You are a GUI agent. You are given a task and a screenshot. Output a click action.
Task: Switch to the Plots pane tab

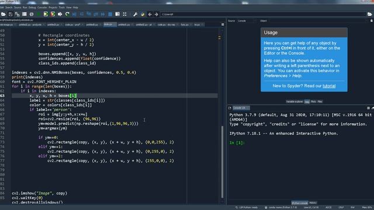(x=313, y=101)
